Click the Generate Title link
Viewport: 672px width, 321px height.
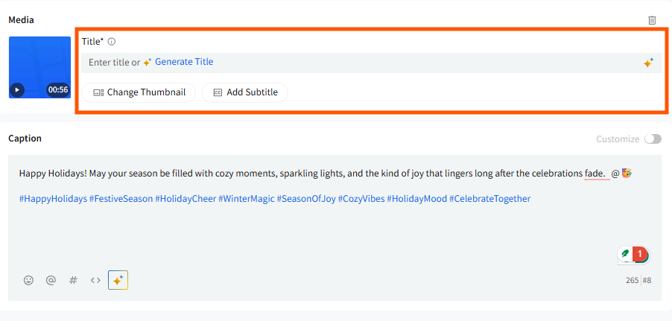[x=184, y=62]
